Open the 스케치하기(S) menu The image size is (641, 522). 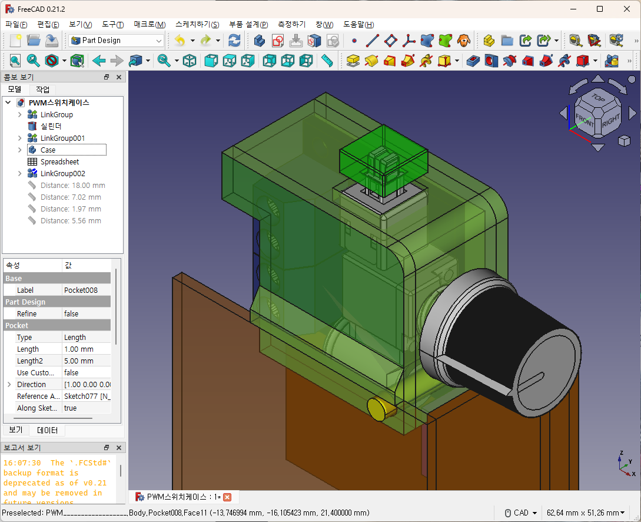point(197,25)
